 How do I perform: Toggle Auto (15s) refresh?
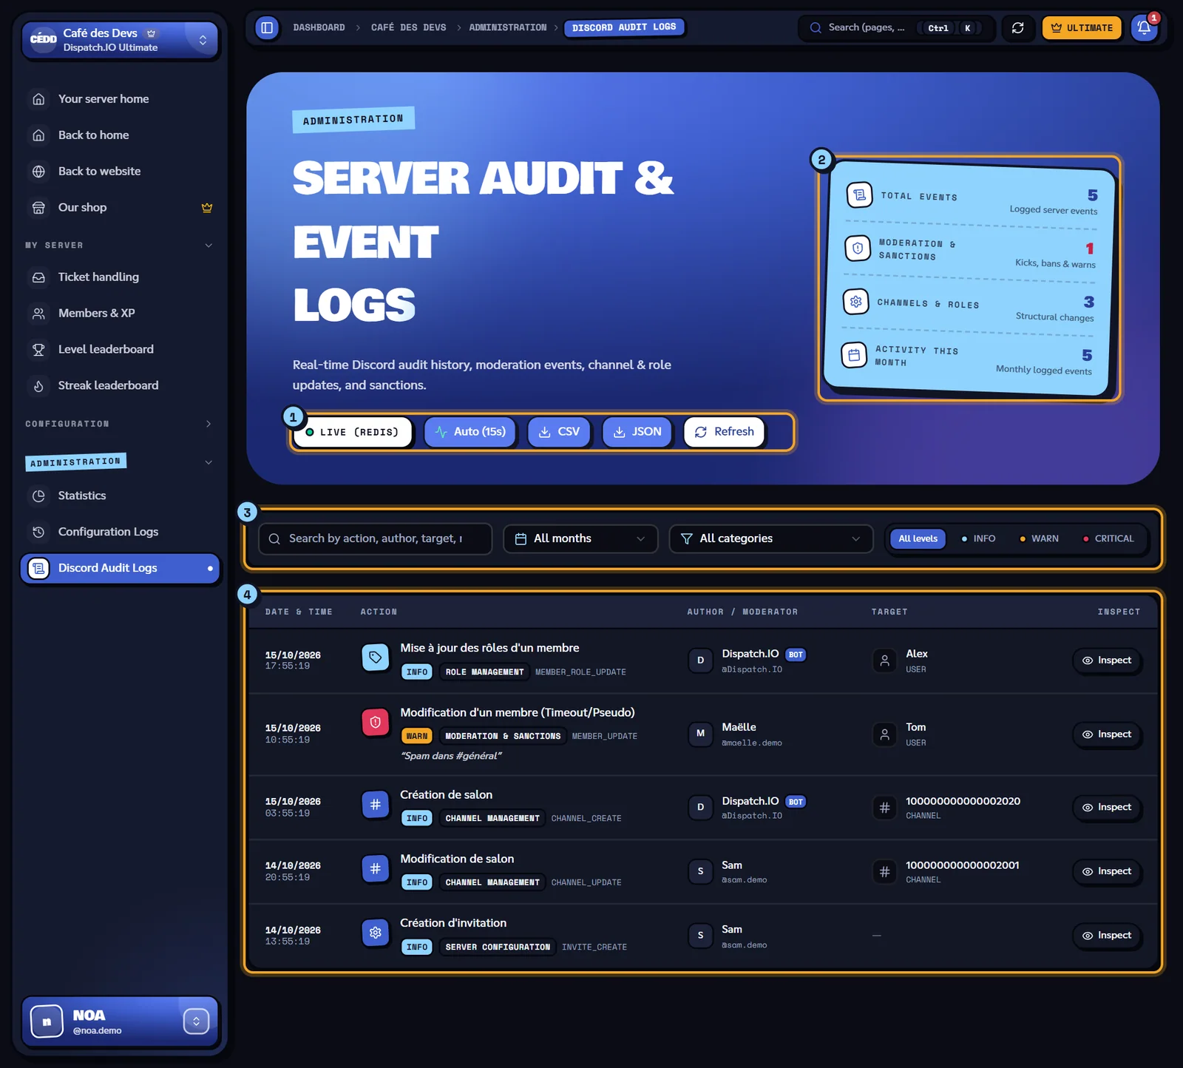click(x=470, y=432)
